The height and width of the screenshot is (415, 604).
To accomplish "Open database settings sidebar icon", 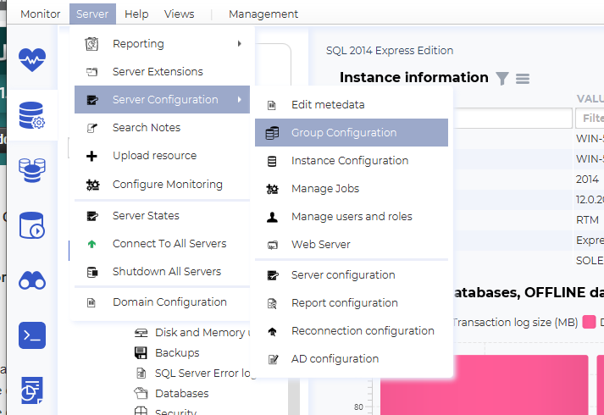I will 32,114.
